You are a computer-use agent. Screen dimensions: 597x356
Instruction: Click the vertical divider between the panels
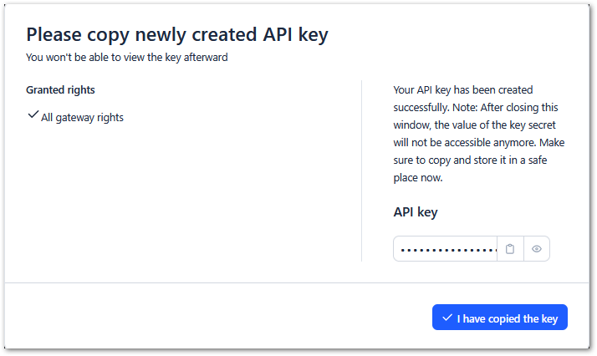click(x=361, y=170)
